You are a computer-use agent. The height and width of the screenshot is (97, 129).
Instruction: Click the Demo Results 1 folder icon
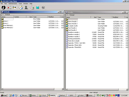[67, 21]
